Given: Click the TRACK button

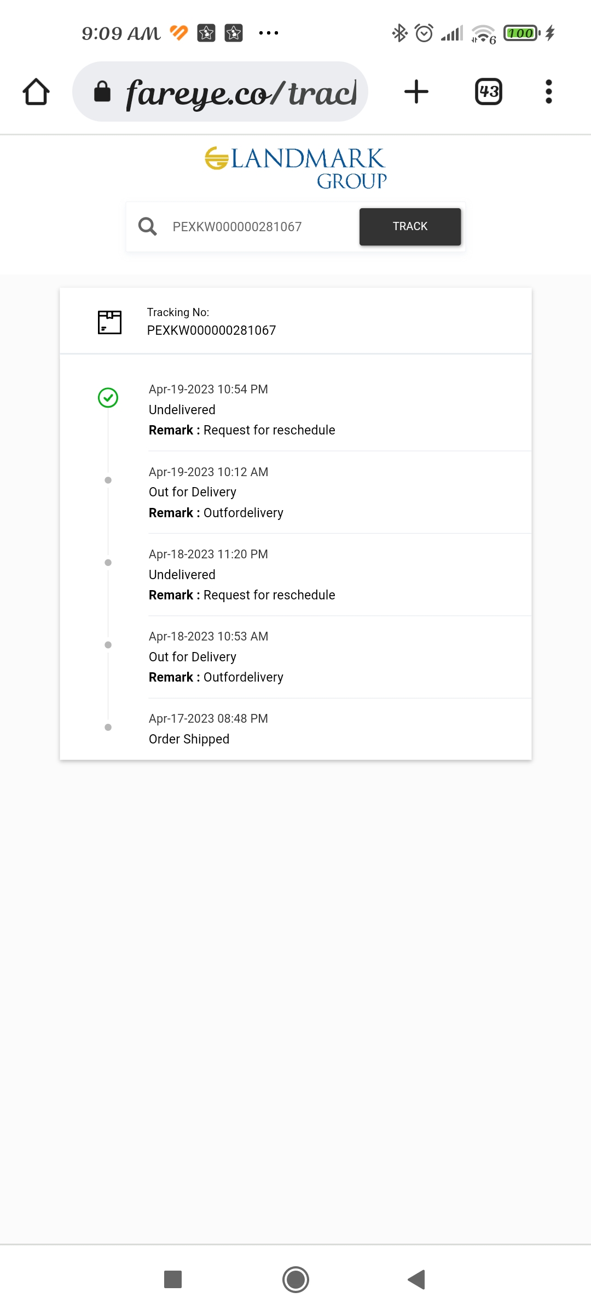Looking at the screenshot, I should (410, 226).
